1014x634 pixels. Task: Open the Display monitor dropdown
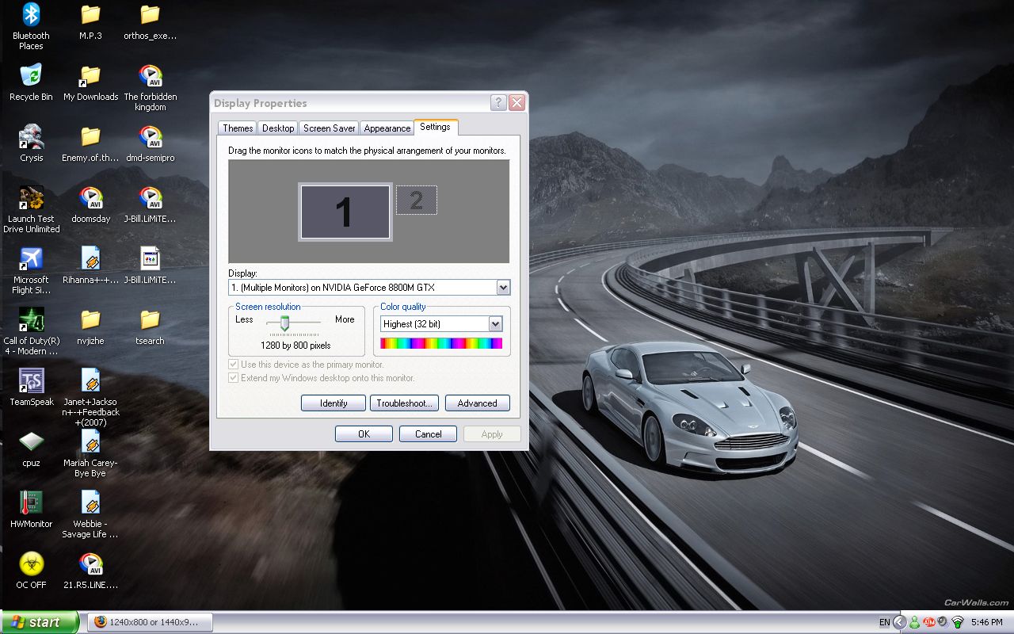pos(503,288)
